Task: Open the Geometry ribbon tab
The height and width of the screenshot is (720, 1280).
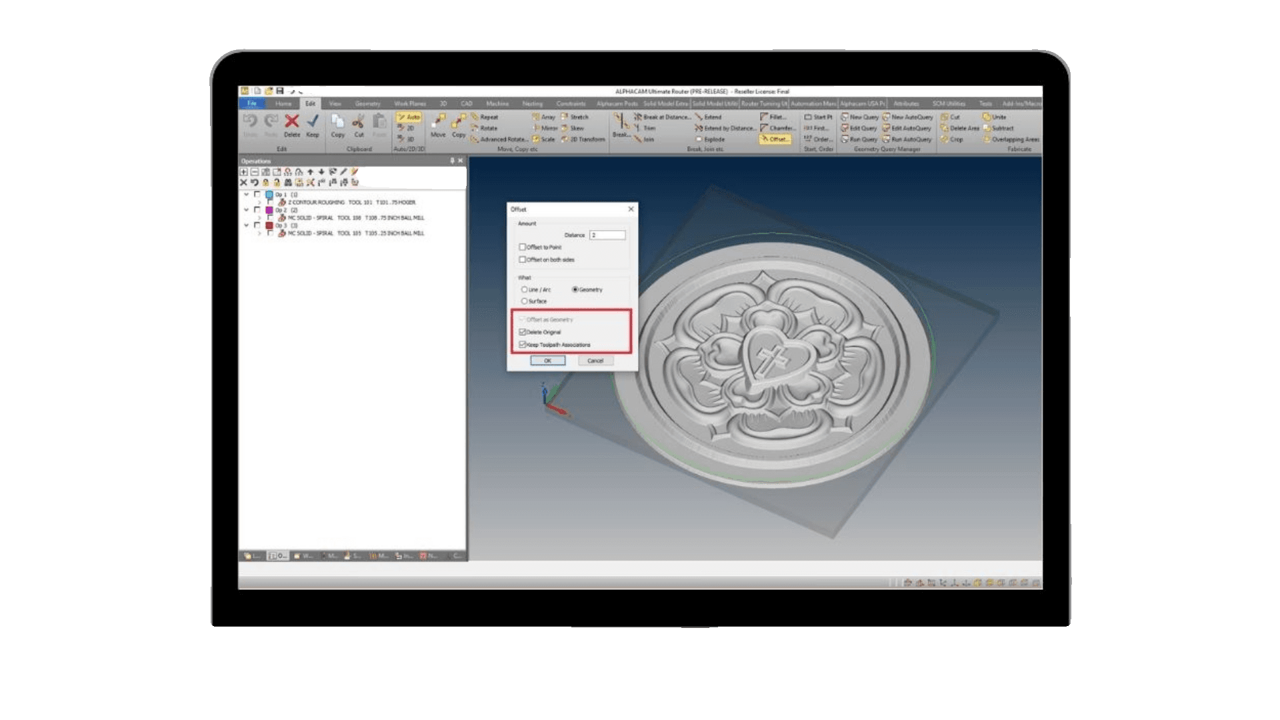Action: pos(367,103)
